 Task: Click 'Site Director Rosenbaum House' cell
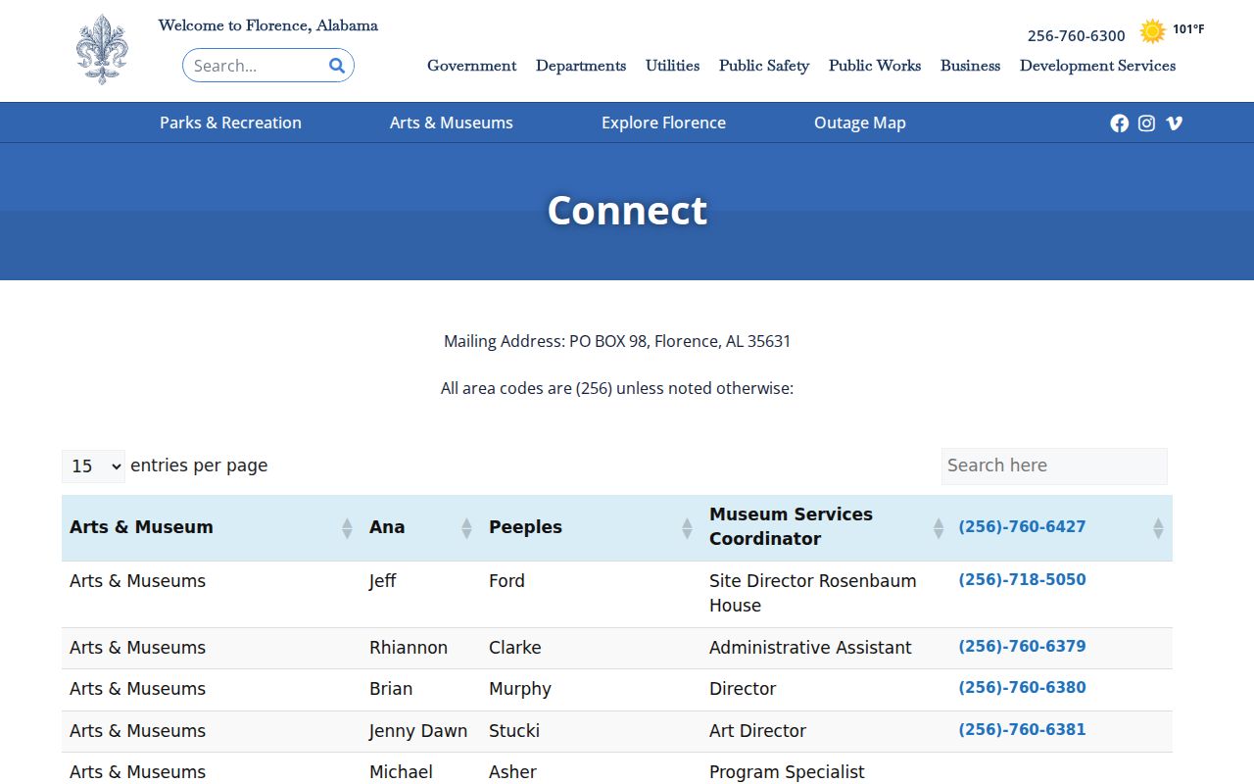pyautogui.click(x=826, y=594)
